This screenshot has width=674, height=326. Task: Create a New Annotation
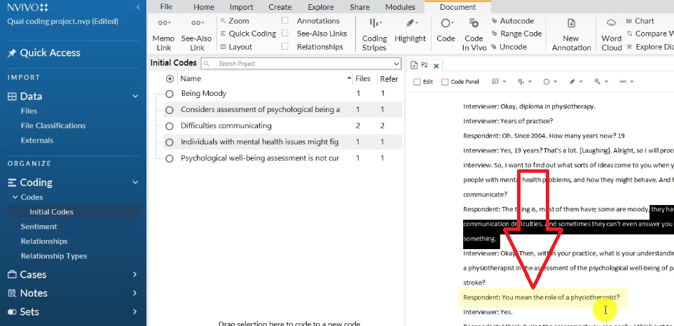point(571,24)
